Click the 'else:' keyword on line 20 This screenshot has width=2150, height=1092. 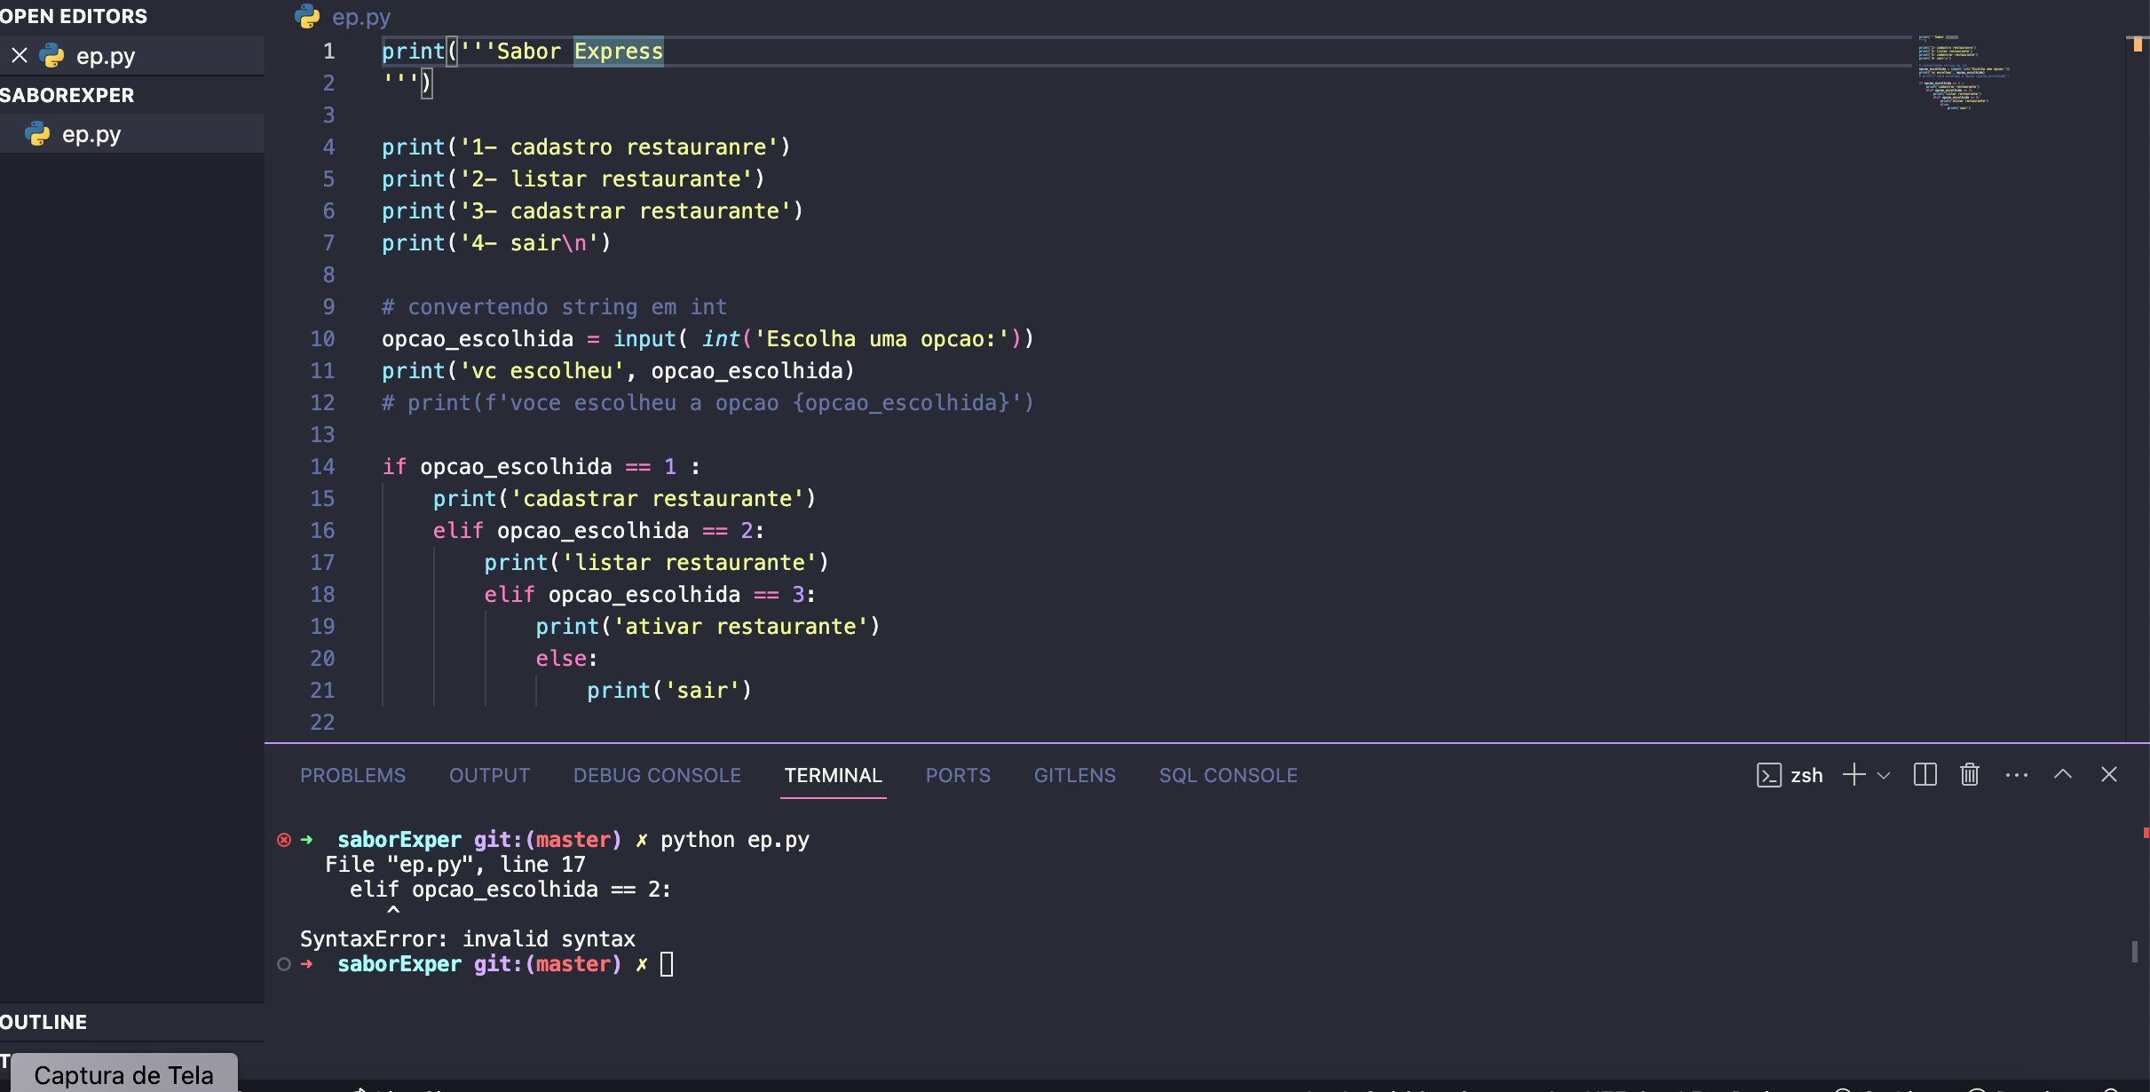point(566,659)
